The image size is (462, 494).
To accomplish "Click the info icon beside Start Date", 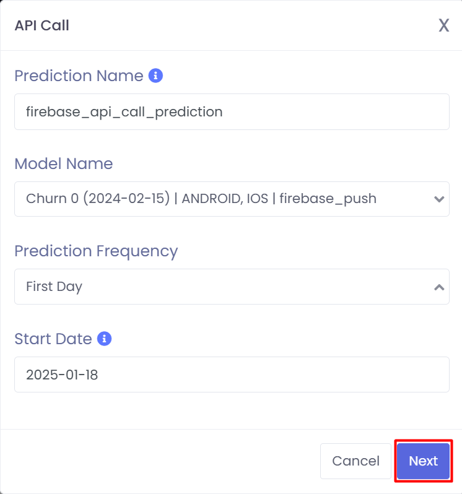I will coord(104,339).
